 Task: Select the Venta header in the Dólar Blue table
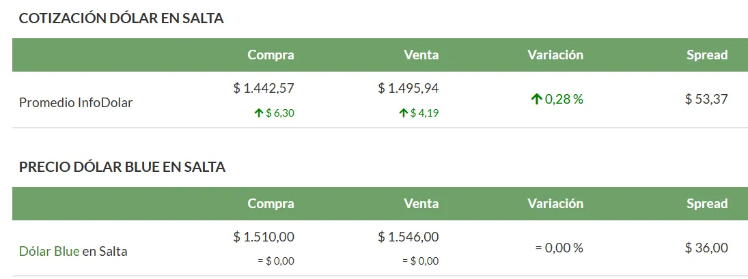pos(421,203)
